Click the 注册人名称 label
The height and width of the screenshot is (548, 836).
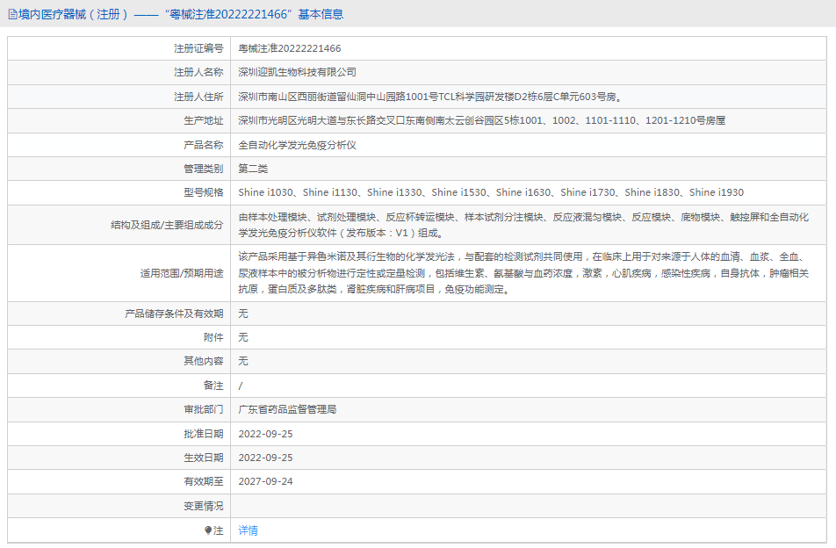tap(198, 72)
